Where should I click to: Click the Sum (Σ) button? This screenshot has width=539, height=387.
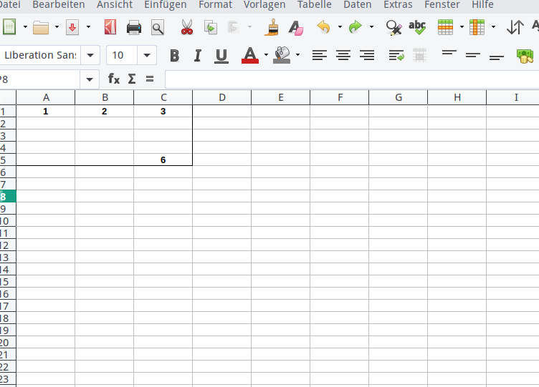[132, 79]
